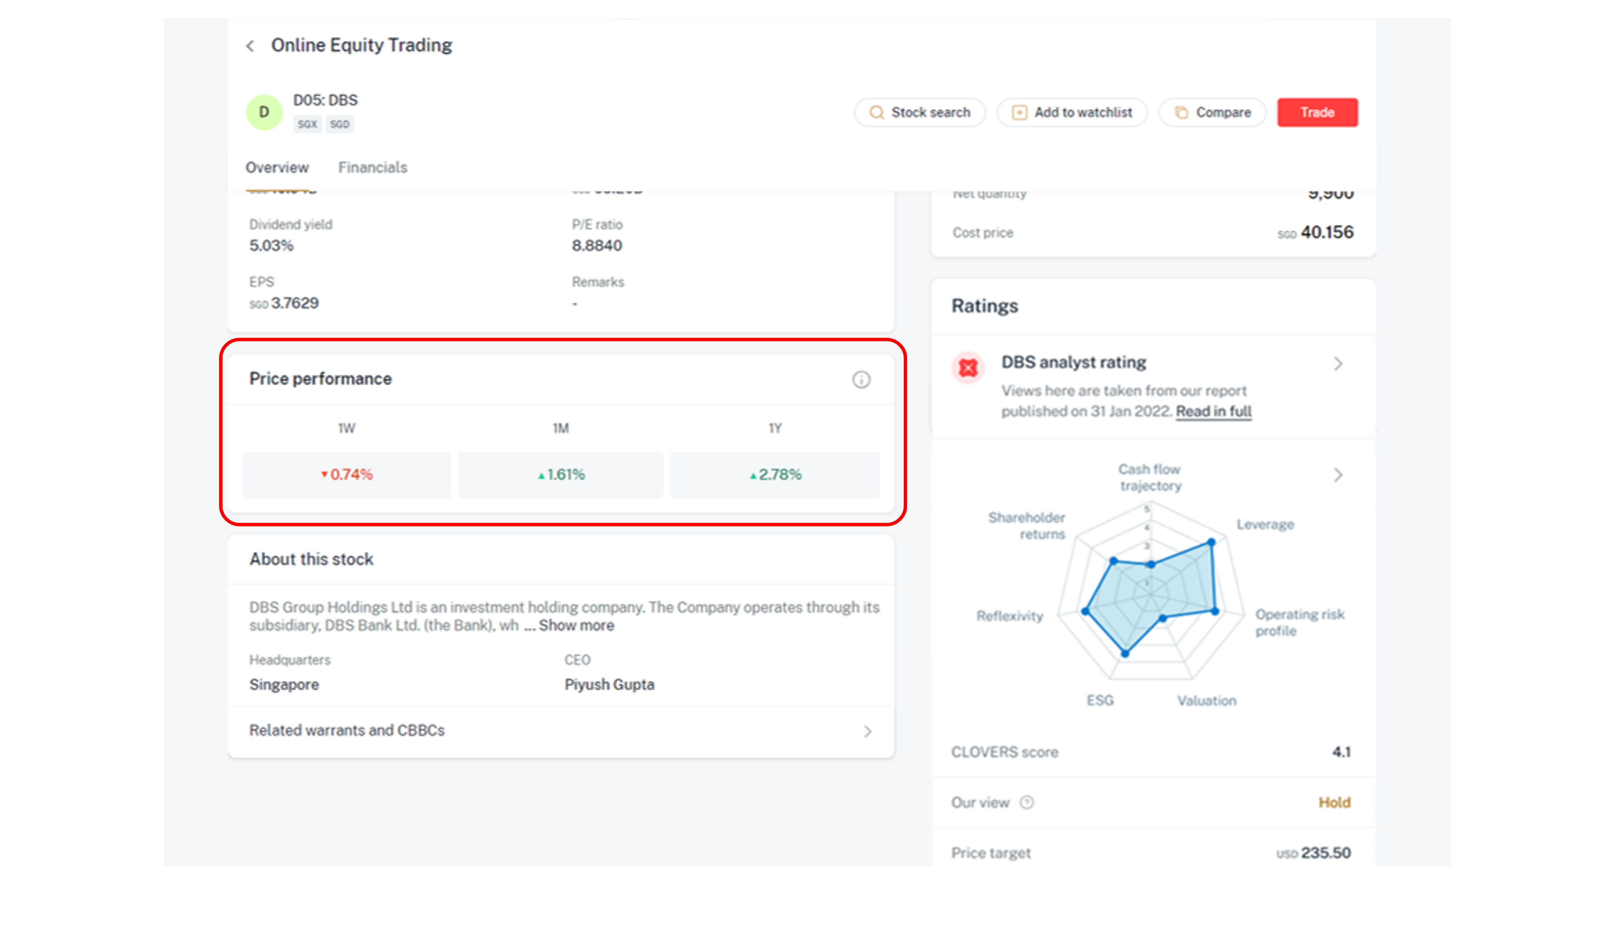Select the 1W performance value 0.74%
Viewport: 1617px width, 931px height.
click(x=347, y=474)
